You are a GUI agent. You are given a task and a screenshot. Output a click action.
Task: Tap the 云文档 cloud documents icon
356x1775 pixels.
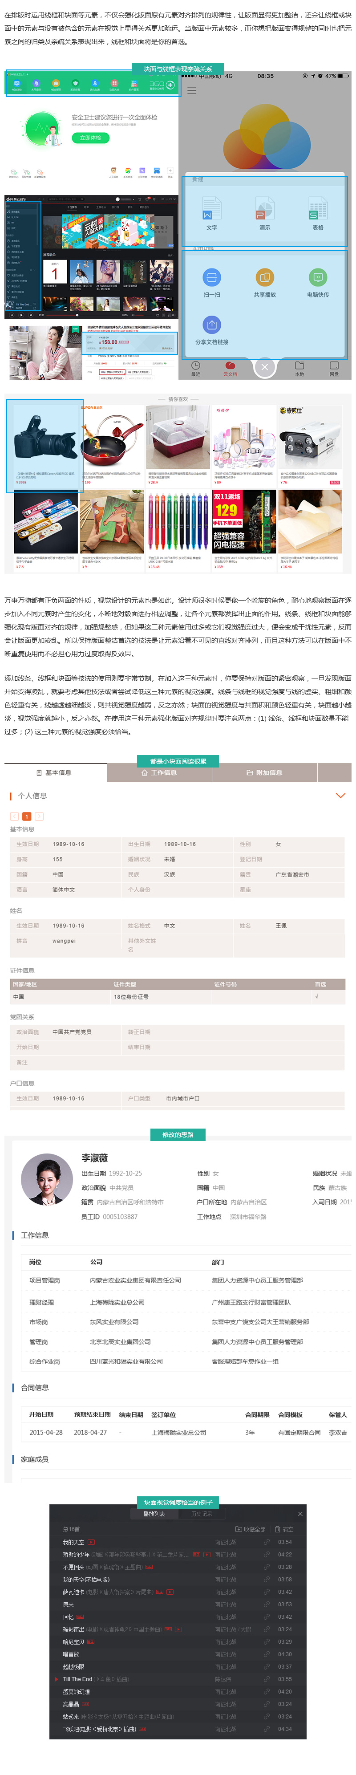(x=230, y=366)
